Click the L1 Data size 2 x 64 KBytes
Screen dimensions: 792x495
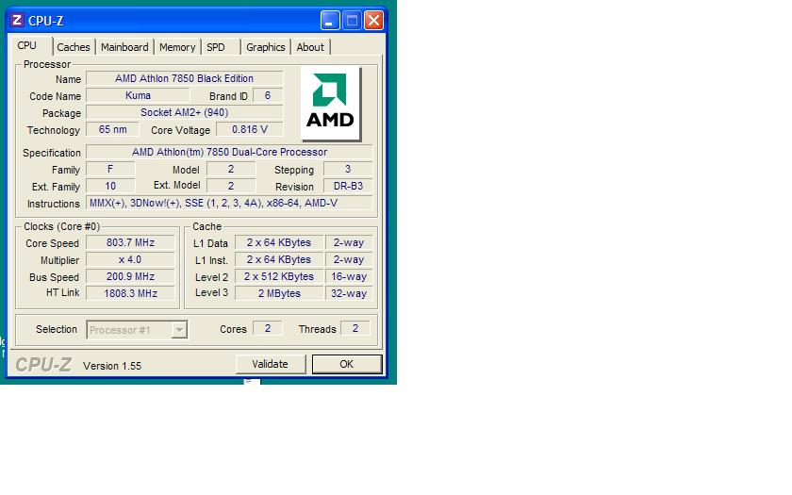[x=279, y=242]
